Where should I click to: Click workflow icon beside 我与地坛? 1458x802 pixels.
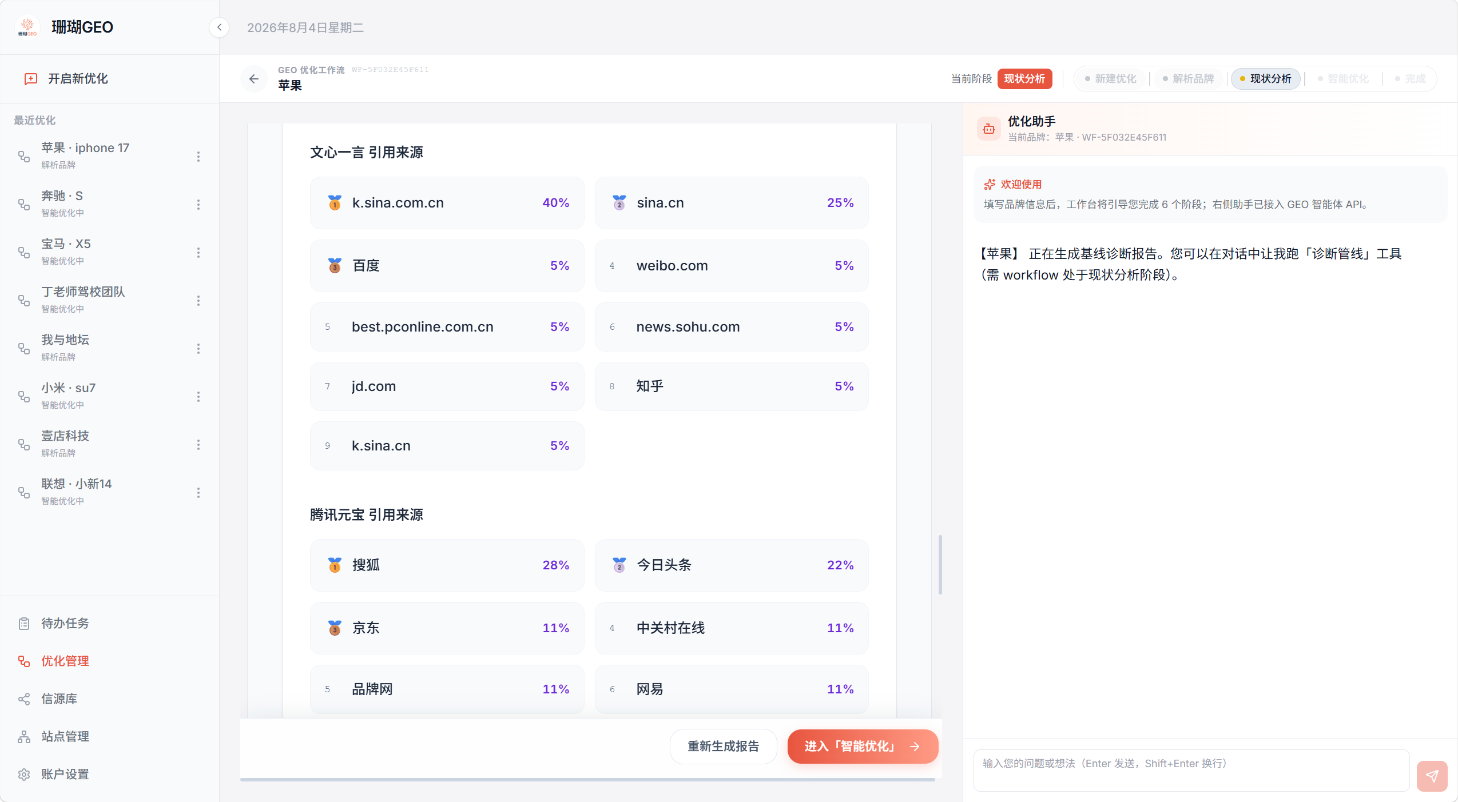(x=24, y=348)
